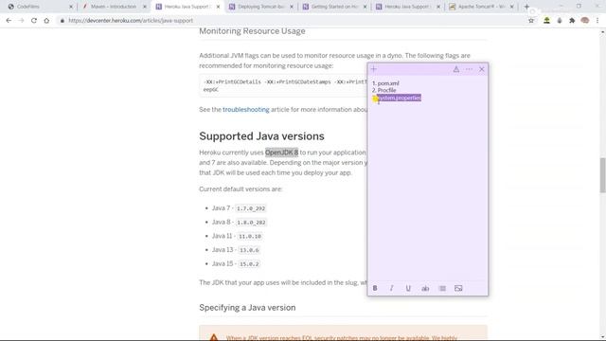Image resolution: width=606 pixels, height=341 pixels.
Task: Click the PrintGCDetails JVM flags code block
Action: click(x=284, y=85)
